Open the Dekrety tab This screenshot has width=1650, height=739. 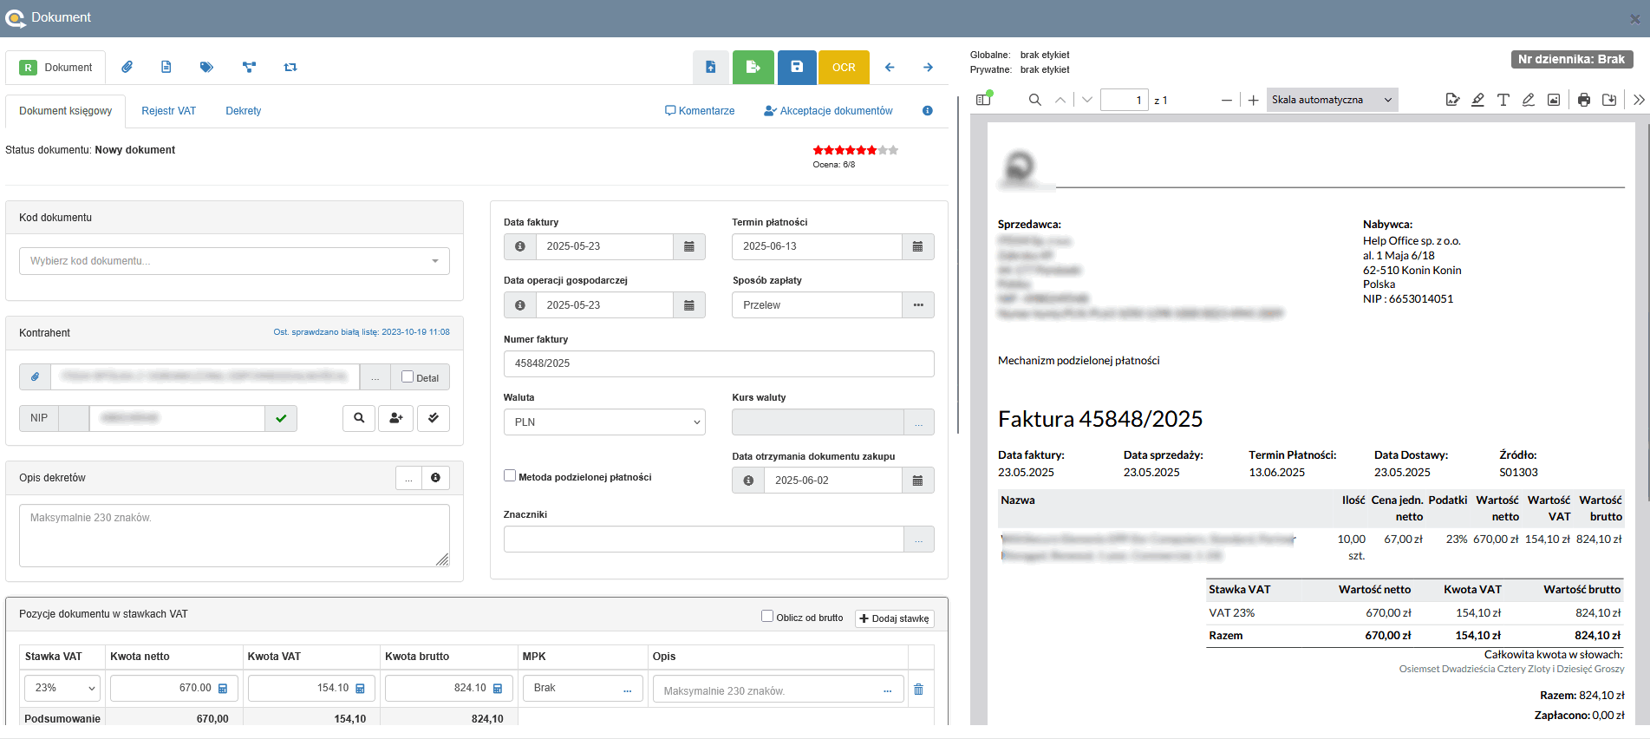(x=243, y=111)
